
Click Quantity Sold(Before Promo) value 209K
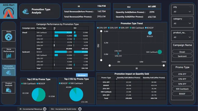(152, 12)
